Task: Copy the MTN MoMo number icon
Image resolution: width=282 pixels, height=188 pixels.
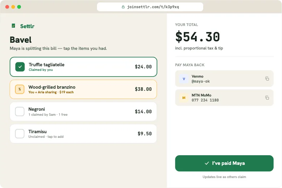Action: pos(267,98)
